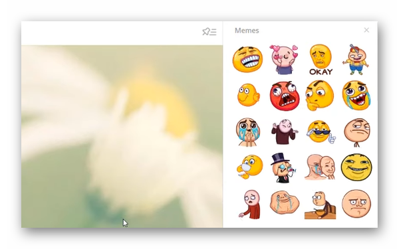Select the crying face with clasped hands sticker
The height and width of the screenshot is (249, 399).
[247, 132]
